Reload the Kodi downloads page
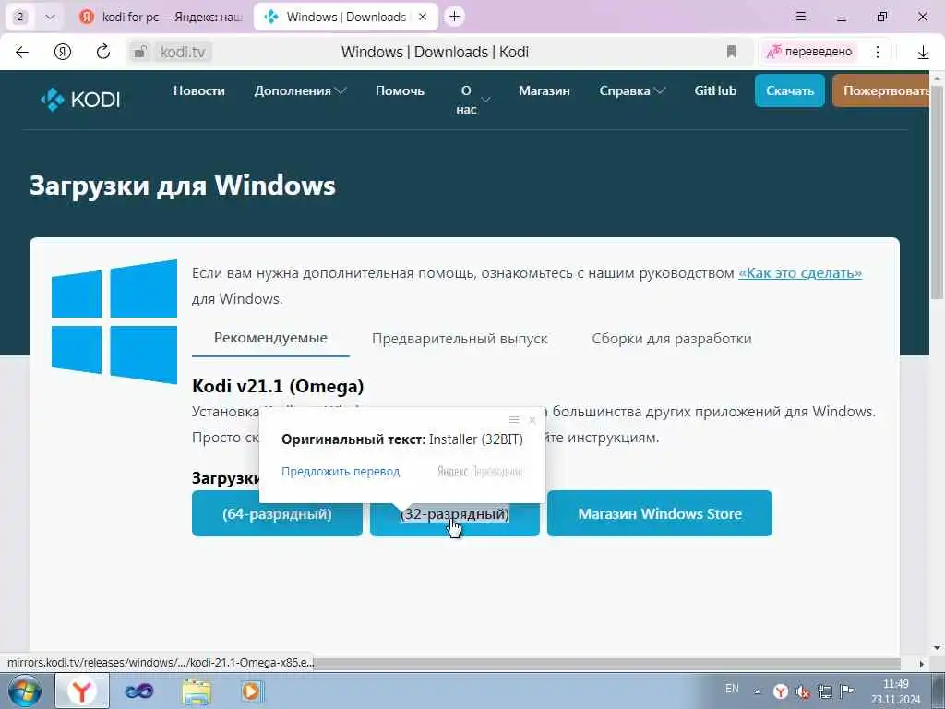The height and width of the screenshot is (709, 945). tap(103, 52)
